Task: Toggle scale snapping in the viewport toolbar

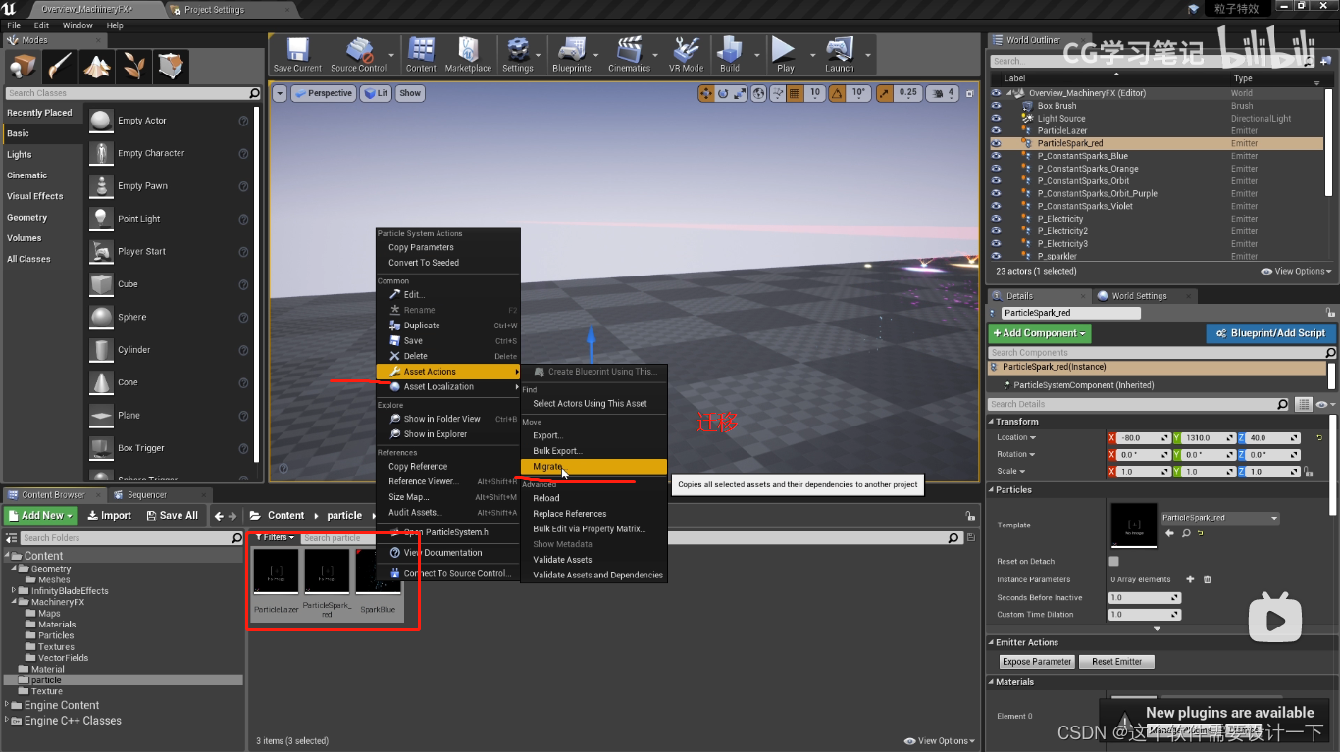Action: pos(885,93)
